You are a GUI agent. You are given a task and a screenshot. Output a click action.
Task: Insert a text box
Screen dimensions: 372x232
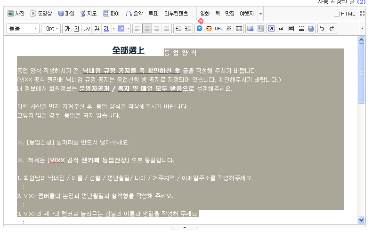271,29
